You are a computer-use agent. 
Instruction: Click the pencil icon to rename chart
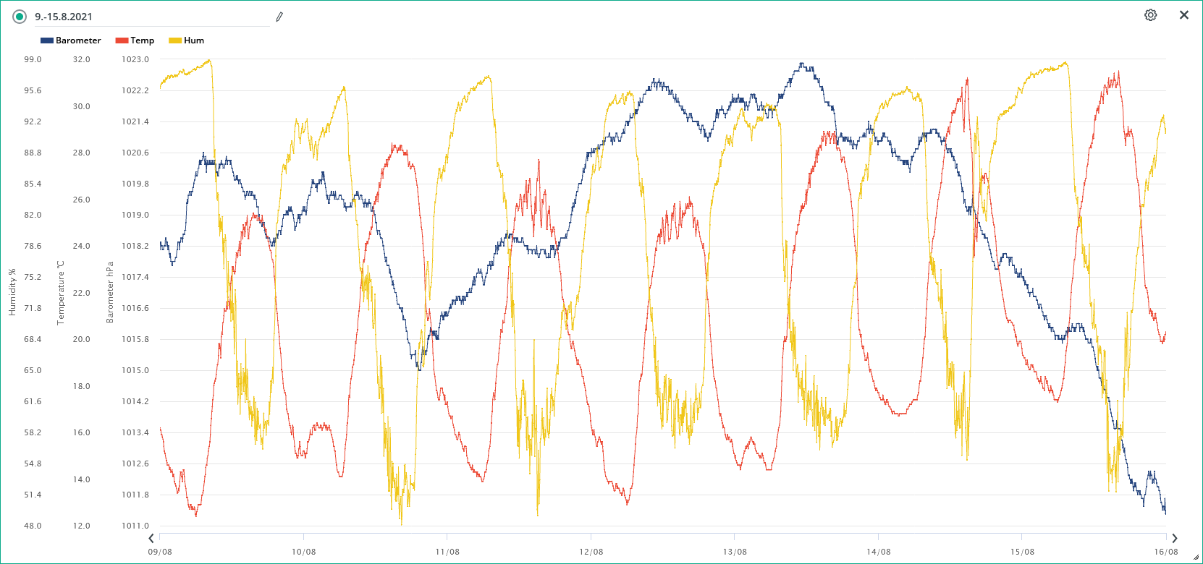(279, 17)
